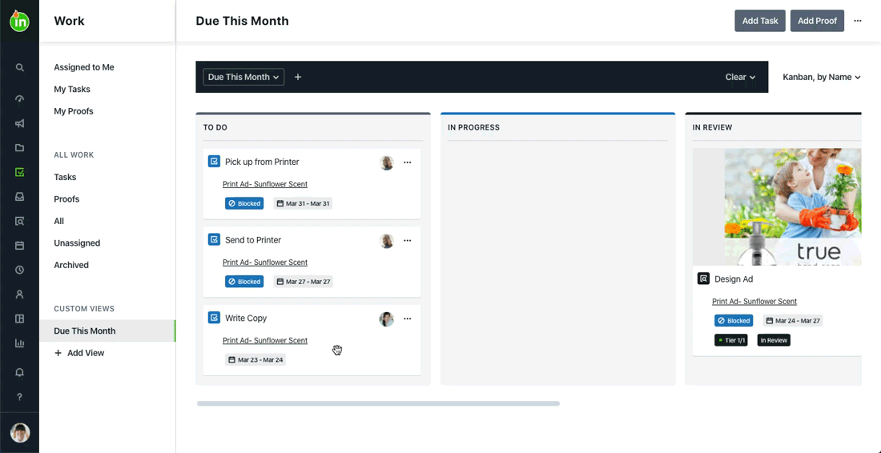
Task: Click the Add Task button
Action: [759, 21]
